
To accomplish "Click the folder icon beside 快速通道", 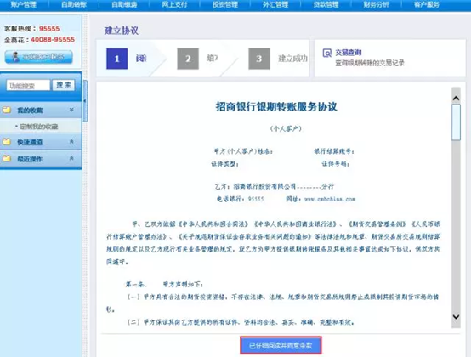I will (7, 141).
